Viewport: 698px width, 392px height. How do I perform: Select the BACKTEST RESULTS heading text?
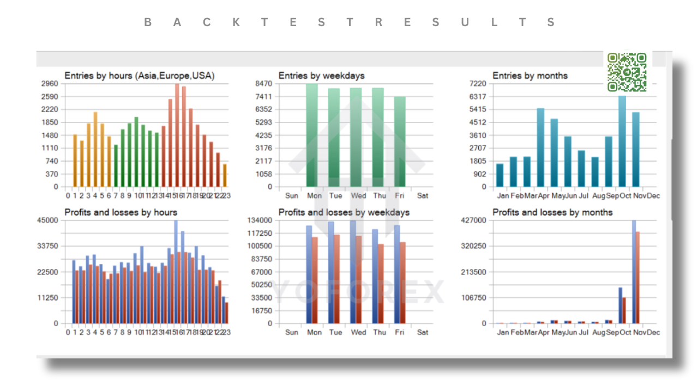click(349, 22)
